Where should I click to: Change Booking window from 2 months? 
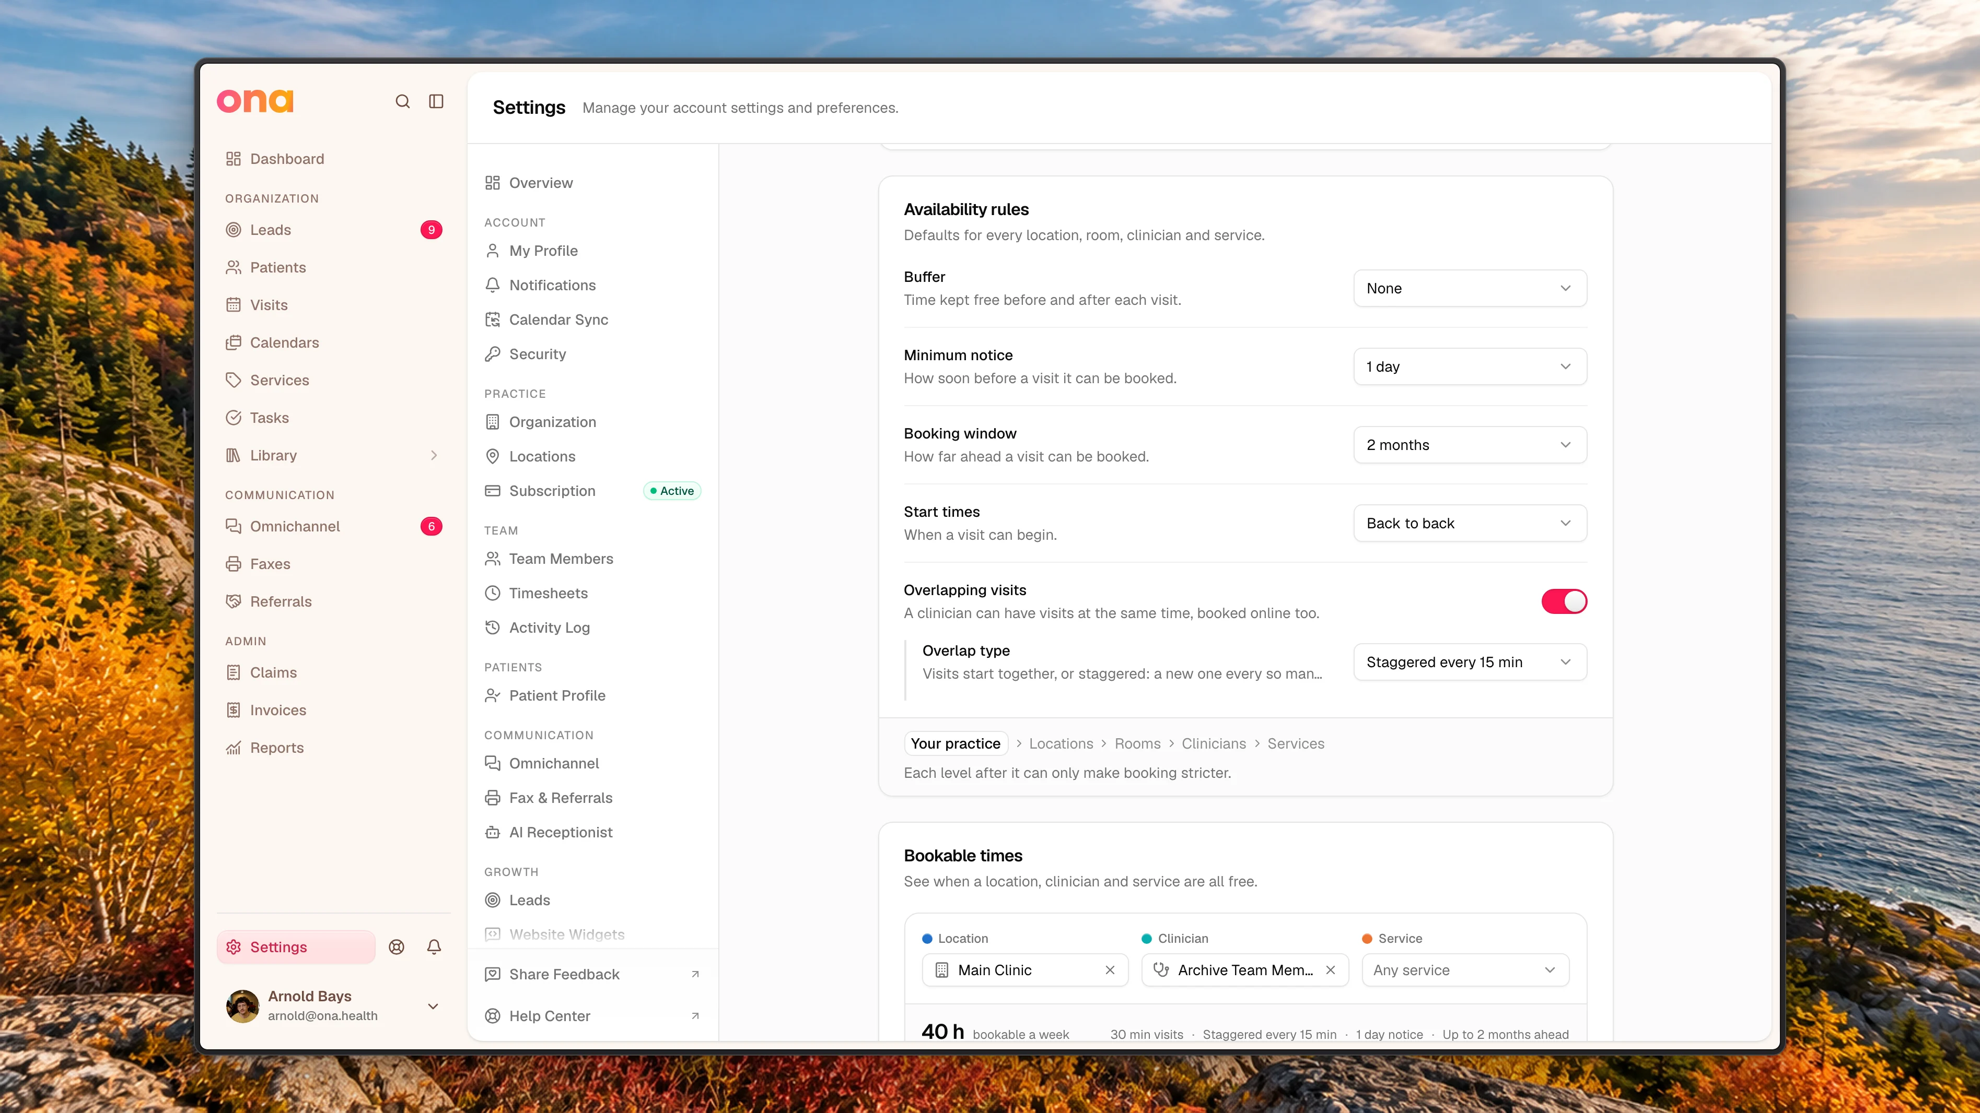tap(1470, 445)
